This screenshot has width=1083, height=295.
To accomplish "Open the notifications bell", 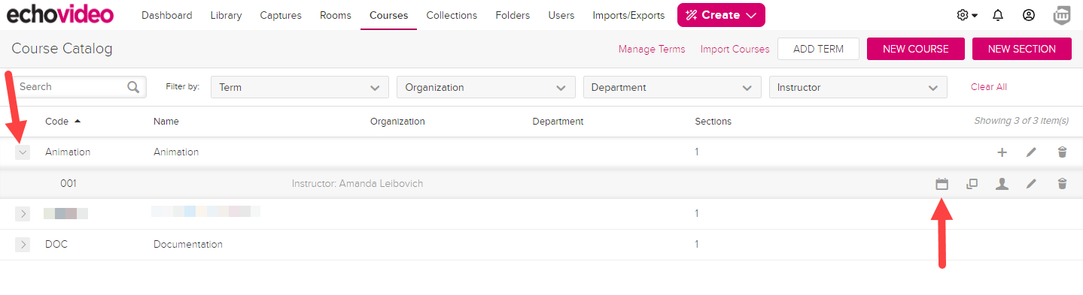I will 998,15.
